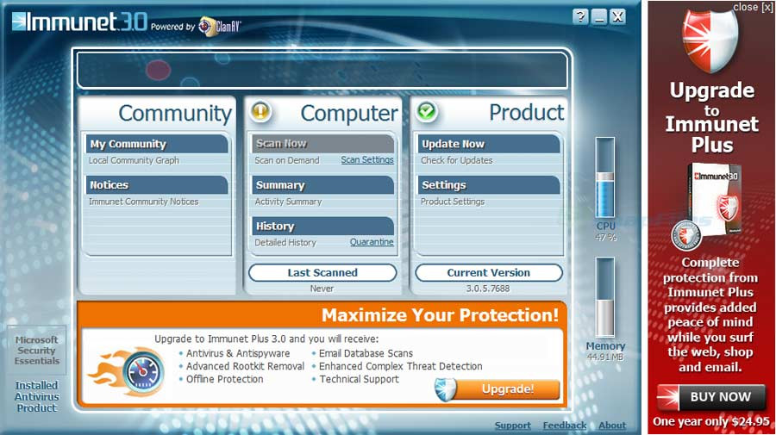Click Upgrade to Immunet Plus ad heading
The width and height of the screenshot is (776, 435).
(x=711, y=118)
